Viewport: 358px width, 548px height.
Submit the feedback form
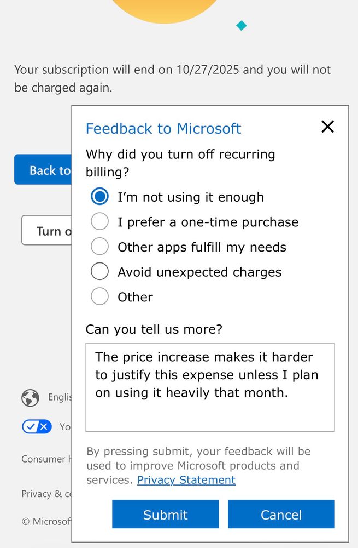165,515
